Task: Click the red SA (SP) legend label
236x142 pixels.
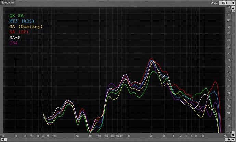Action: click(19, 32)
